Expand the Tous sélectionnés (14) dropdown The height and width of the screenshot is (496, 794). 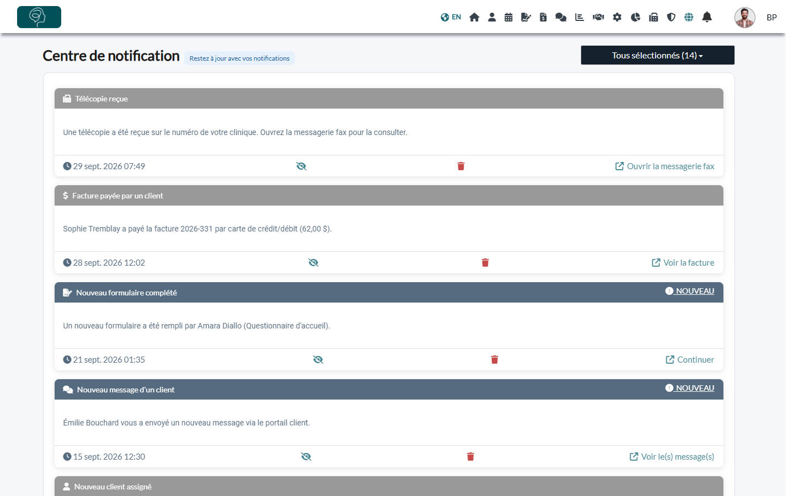(657, 55)
